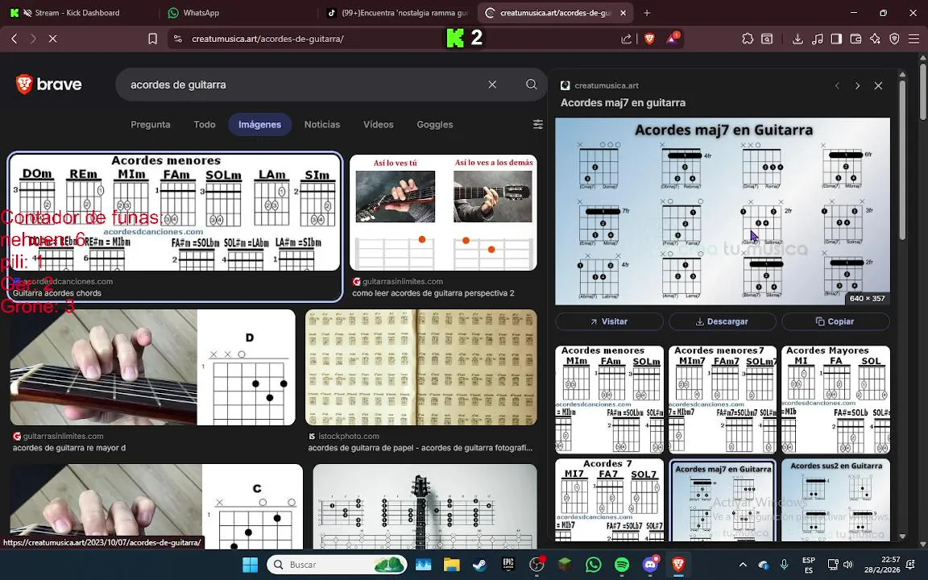Go back to the previous page
Image resolution: width=928 pixels, height=580 pixels.
14,39
